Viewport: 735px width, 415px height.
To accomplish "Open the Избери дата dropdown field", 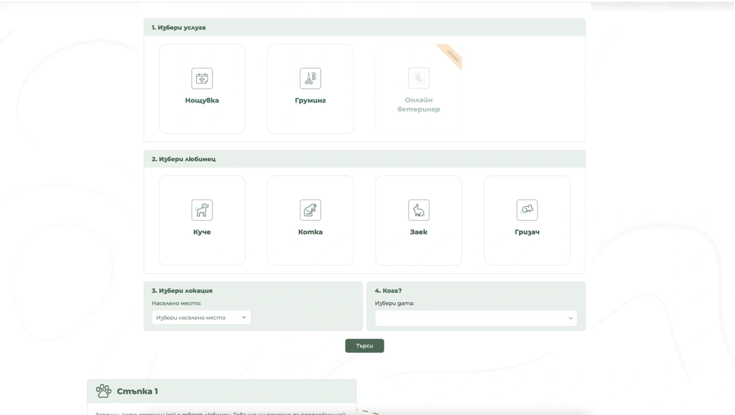I will point(476,318).
